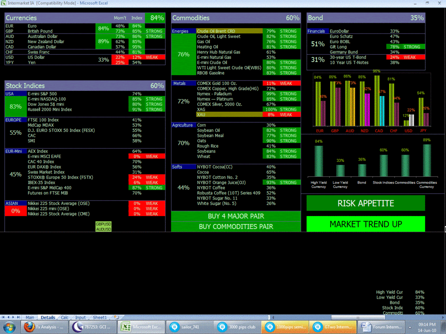The image size is (446, 334).
Task: Select the GBPUSD cell
Action: 104,224
